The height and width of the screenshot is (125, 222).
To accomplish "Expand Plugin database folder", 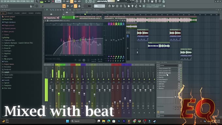I will click(x=9, y=22).
